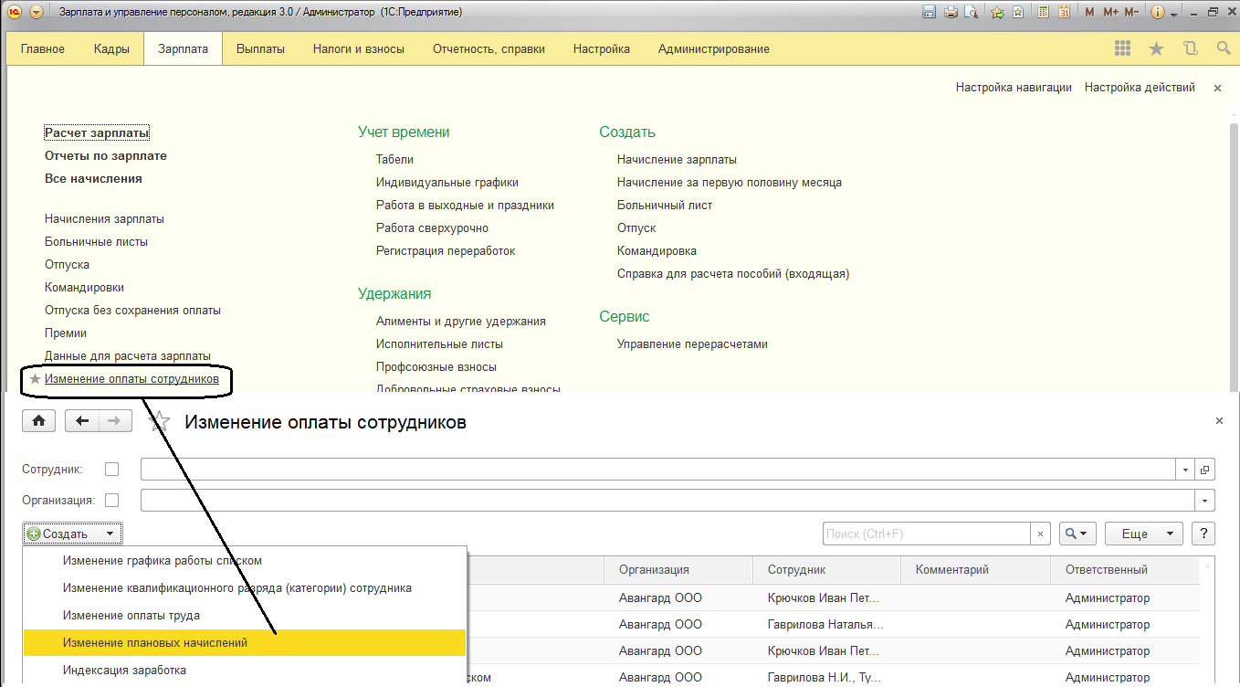Enable the Сотрудник filter checkbox
This screenshot has width=1240, height=687.
pos(111,469)
